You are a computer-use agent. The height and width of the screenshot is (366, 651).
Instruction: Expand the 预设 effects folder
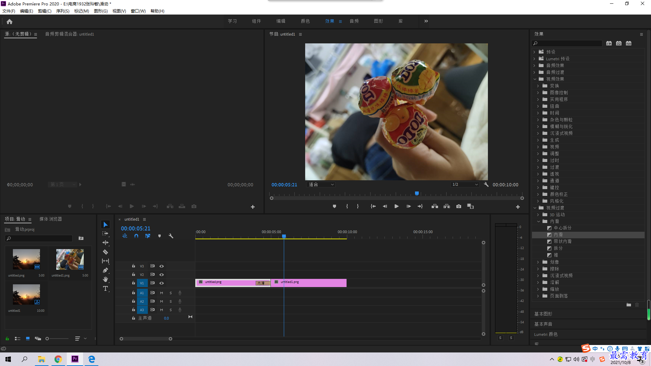tap(534, 52)
